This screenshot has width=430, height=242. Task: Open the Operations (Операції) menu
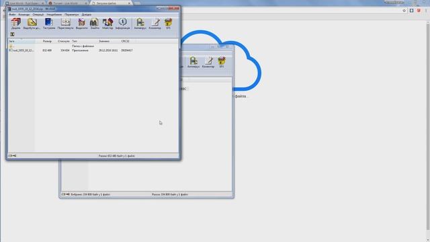tap(38, 15)
